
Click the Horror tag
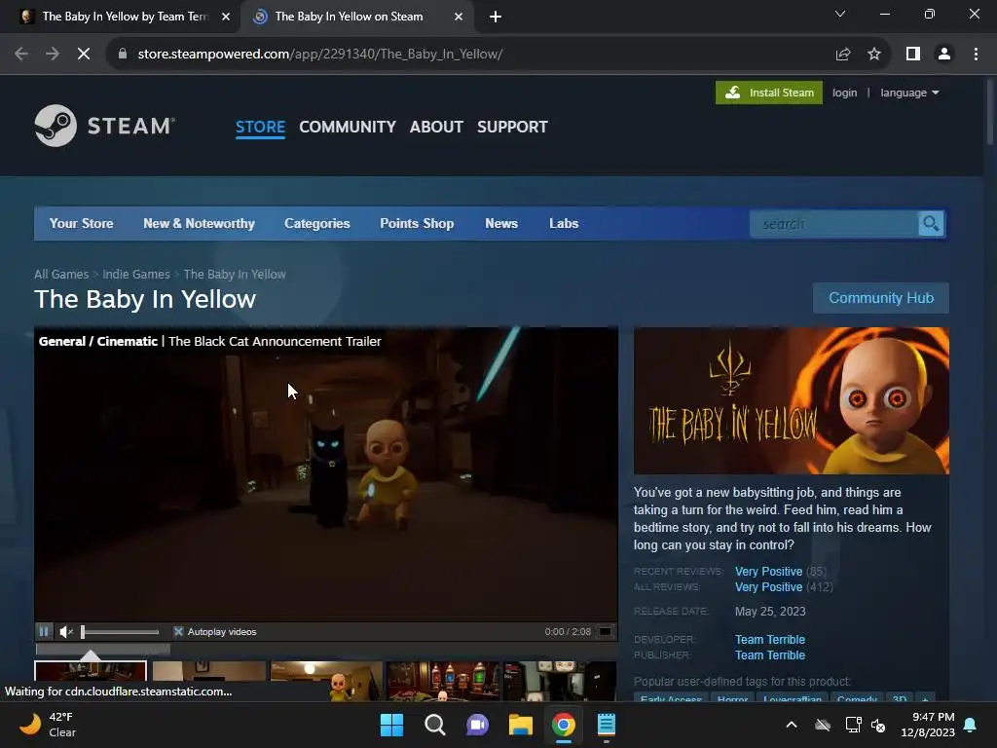click(x=732, y=697)
